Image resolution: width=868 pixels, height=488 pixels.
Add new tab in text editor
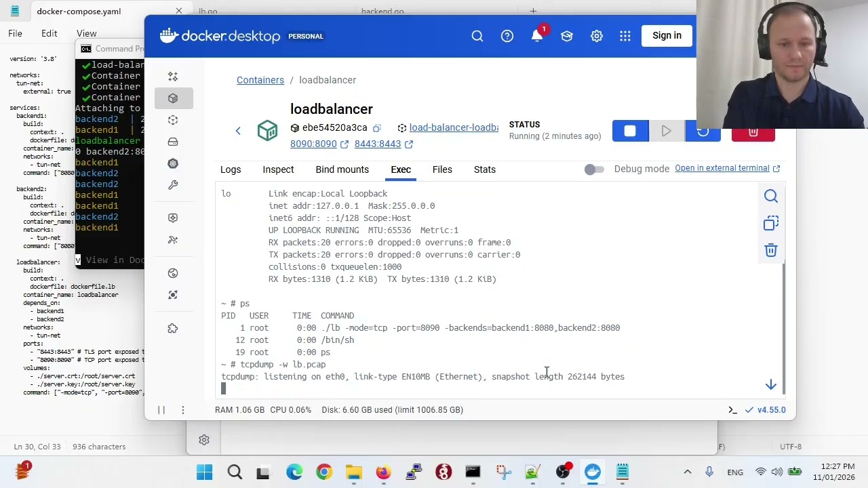(533, 12)
